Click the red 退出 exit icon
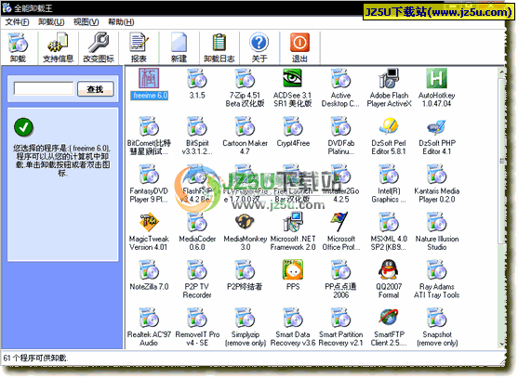This screenshot has height=378, width=518. (x=299, y=47)
